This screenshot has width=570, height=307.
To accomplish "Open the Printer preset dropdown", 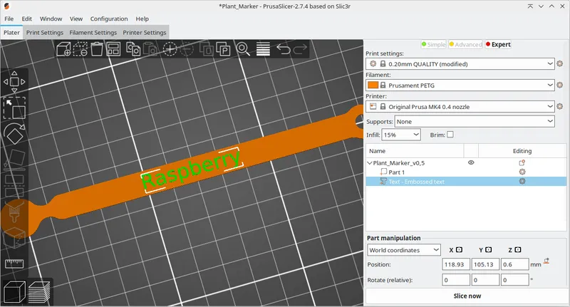I will coord(460,107).
